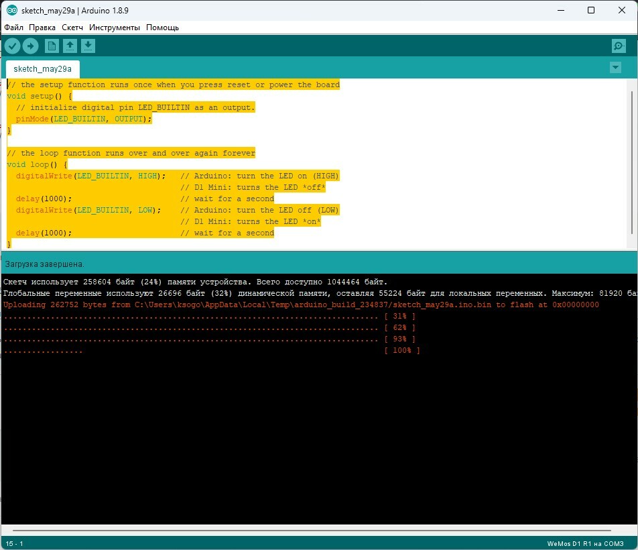Click the editor vertical scrollbar
This screenshot has width=638, height=550.
click(631, 163)
